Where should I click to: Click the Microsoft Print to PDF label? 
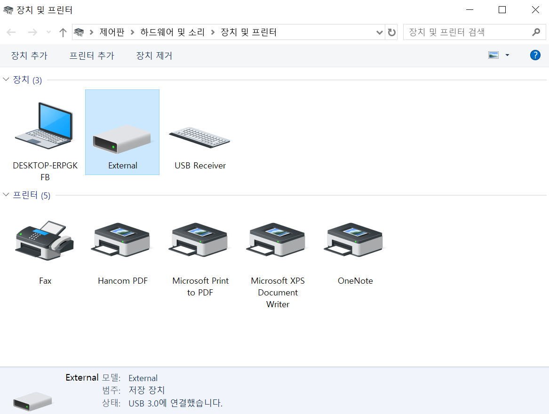click(x=200, y=287)
